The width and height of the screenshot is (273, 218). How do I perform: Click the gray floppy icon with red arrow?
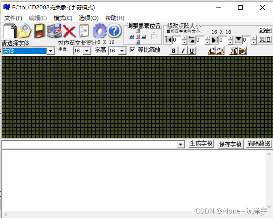coord(54,31)
